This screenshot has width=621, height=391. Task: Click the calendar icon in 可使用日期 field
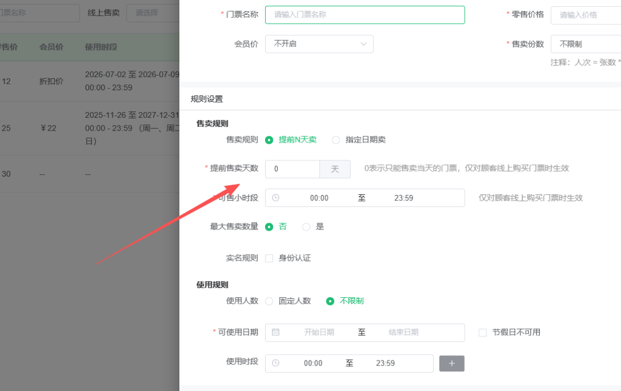(275, 332)
